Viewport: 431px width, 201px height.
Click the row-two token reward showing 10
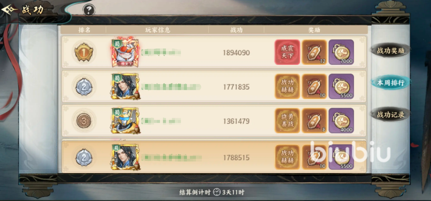(x=314, y=86)
